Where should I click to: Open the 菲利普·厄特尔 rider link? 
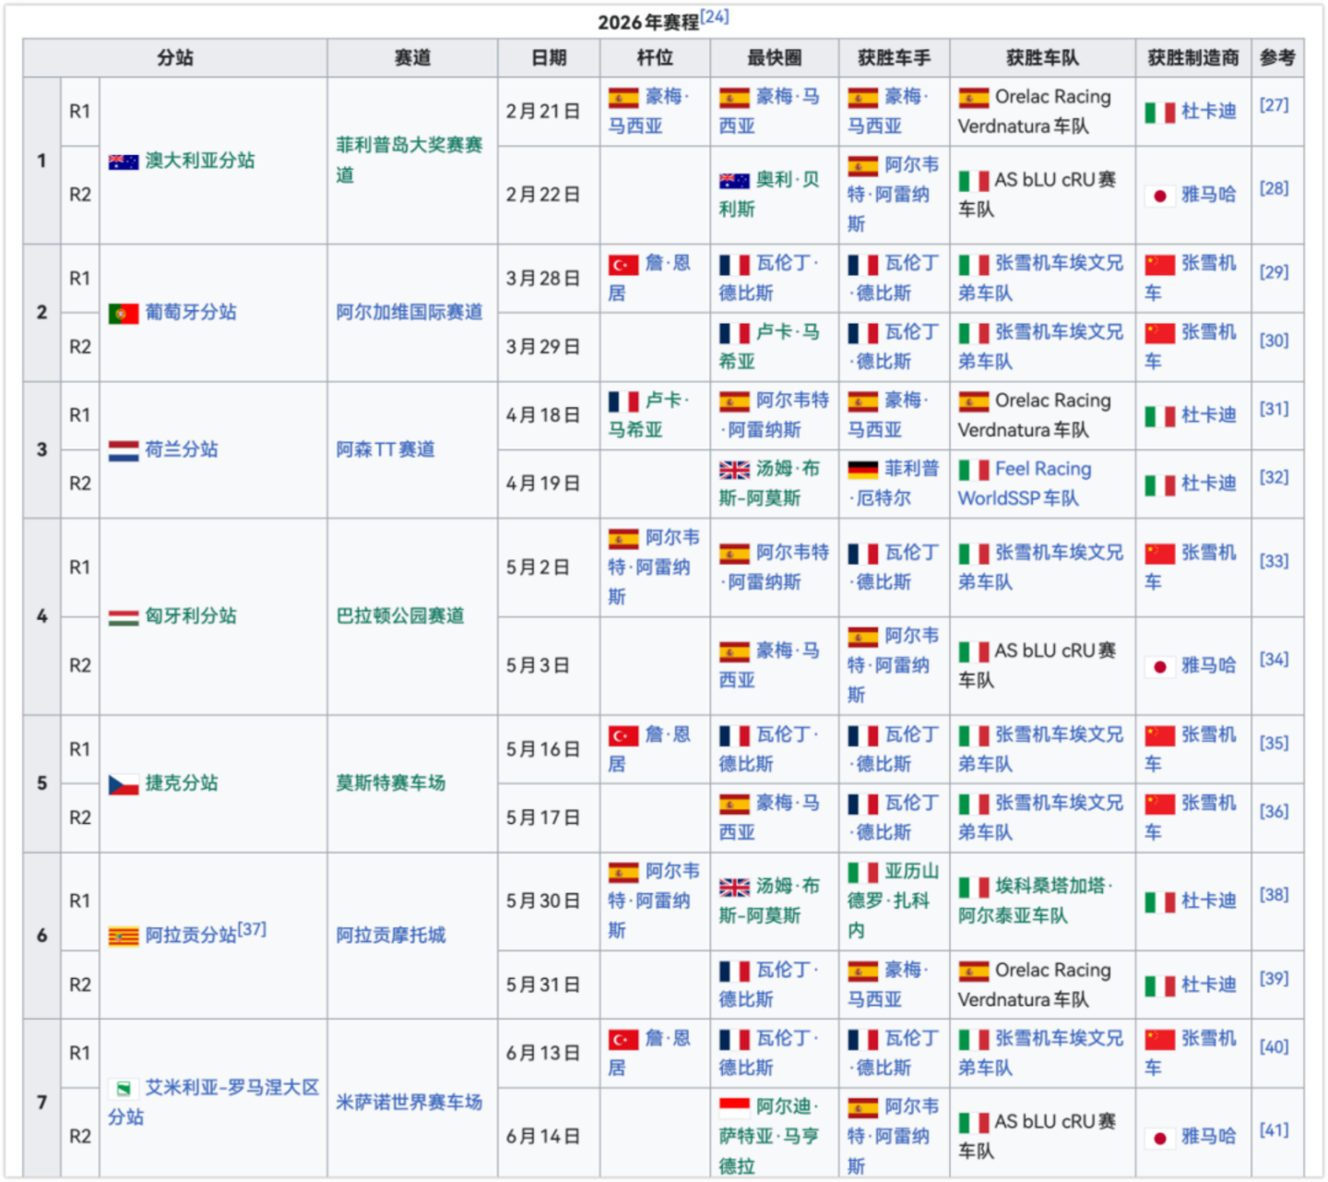pos(894,484)
